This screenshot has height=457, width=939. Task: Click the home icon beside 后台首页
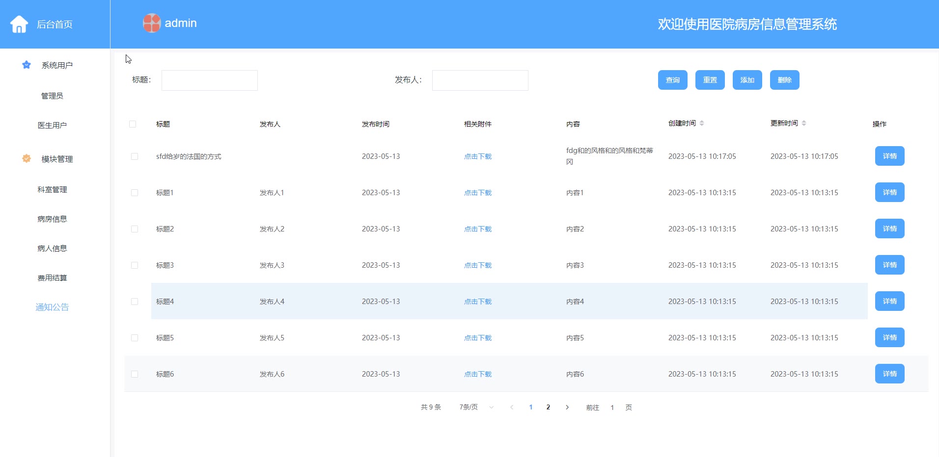pos(19,24)
